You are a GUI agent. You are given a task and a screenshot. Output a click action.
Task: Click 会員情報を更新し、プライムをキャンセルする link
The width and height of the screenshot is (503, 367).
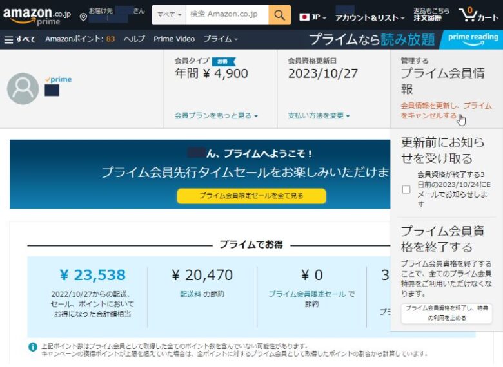446,111
